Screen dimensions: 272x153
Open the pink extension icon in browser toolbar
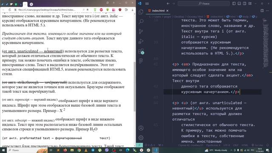[x=113, y=10]
